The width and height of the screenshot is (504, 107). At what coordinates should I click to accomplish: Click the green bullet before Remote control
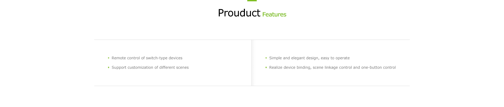[x=108, y=58]
